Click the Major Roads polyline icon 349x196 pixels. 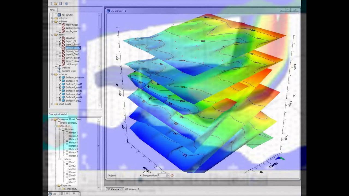63,25
